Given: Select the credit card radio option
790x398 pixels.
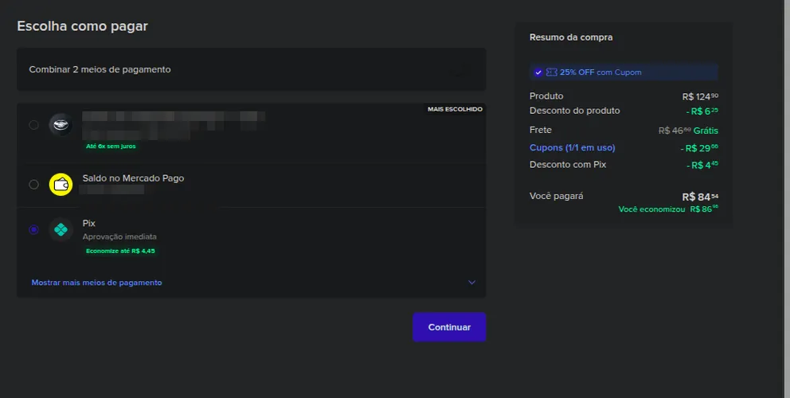Looking at the screenshot, I should (x=33, y=125).
